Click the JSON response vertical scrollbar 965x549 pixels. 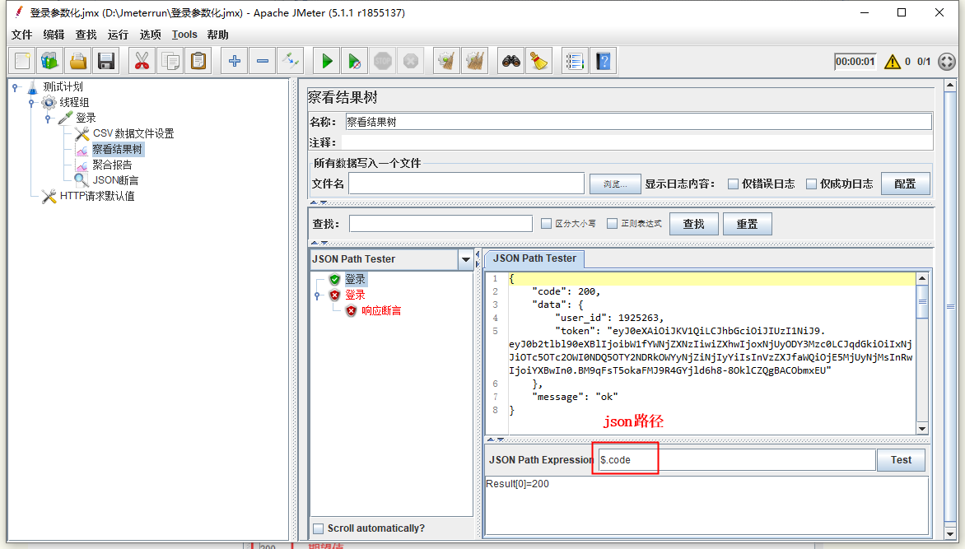tap(922, 354)
